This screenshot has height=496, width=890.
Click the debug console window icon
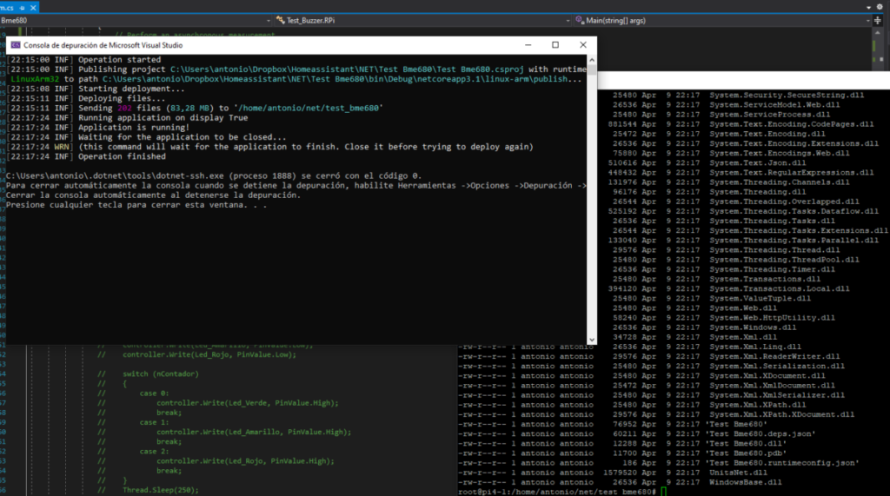(16, 45)
